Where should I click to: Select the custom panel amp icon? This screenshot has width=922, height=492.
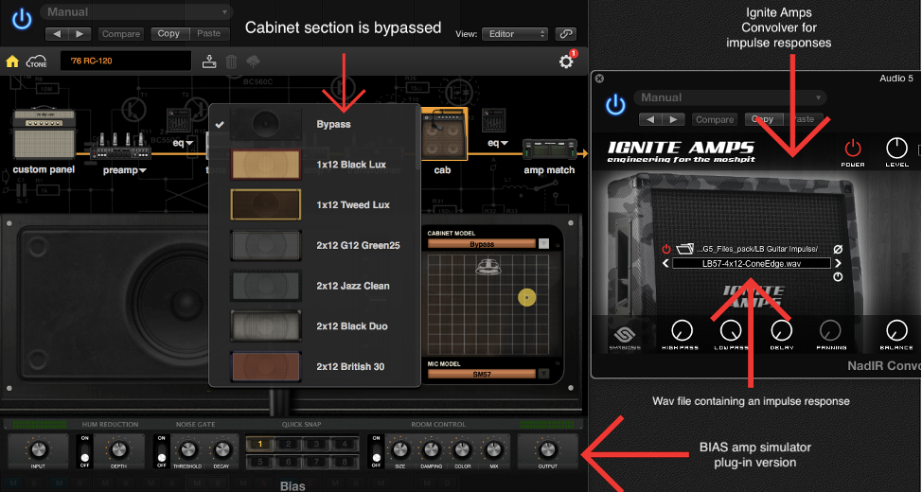coord(44,134)
